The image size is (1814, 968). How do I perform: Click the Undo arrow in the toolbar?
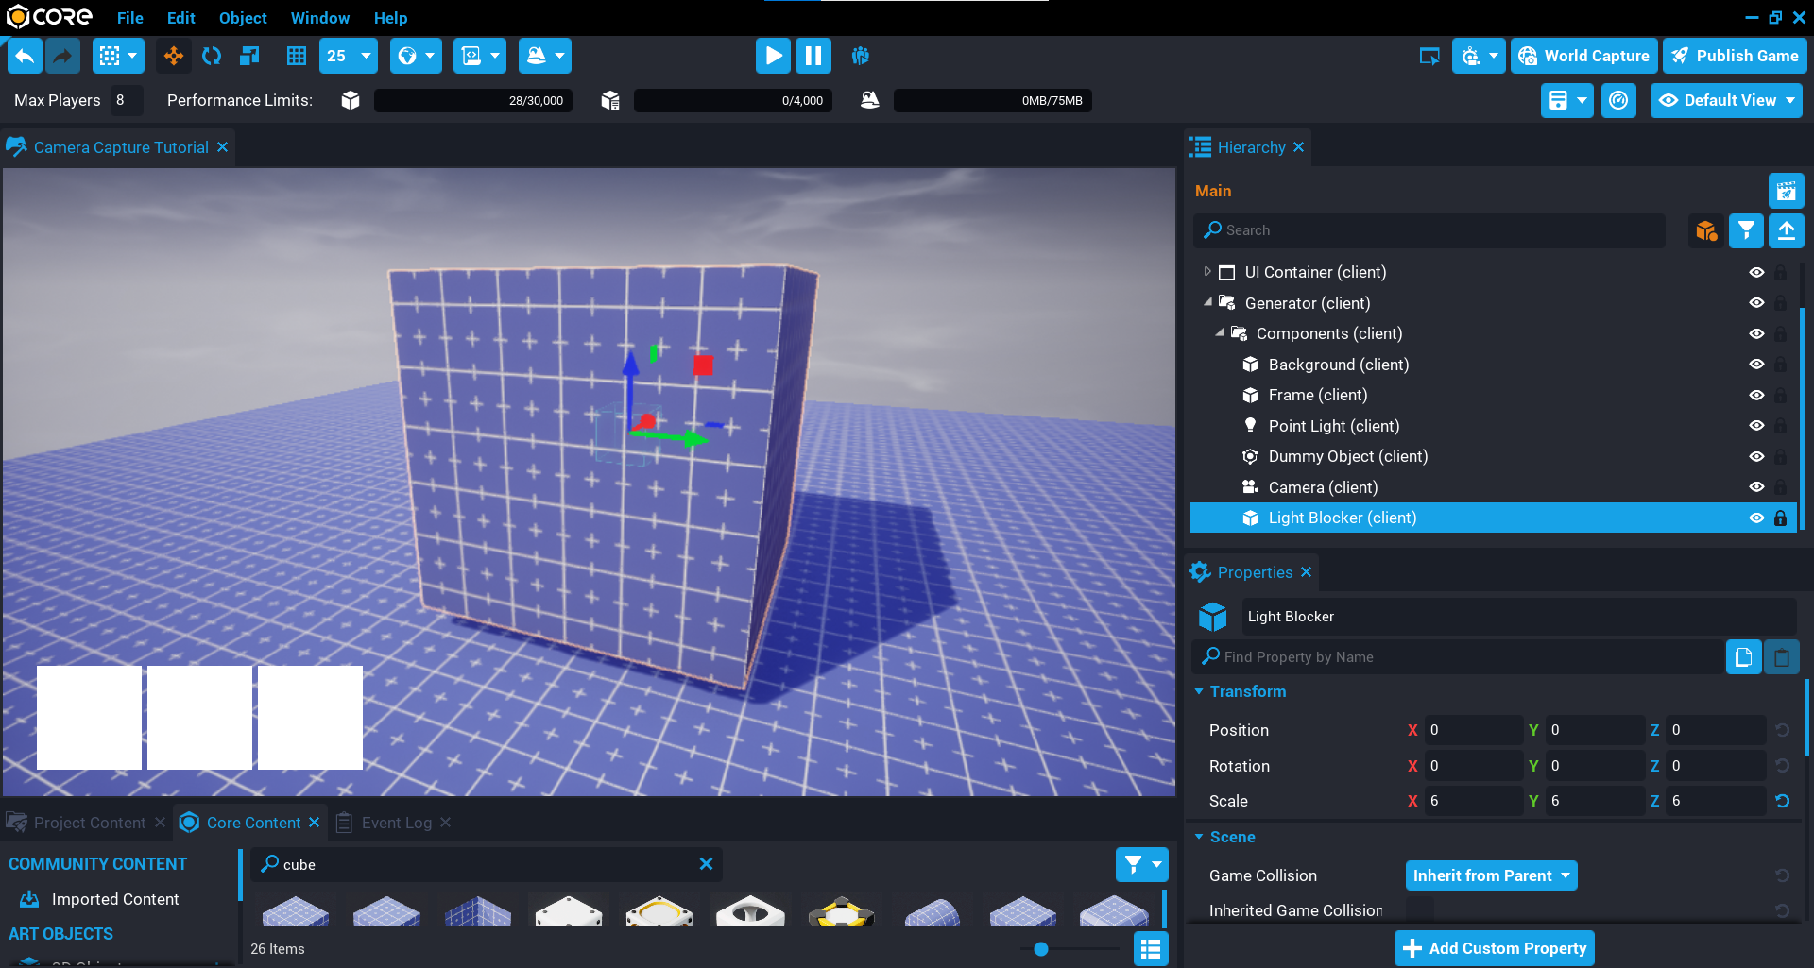(25, 56)
